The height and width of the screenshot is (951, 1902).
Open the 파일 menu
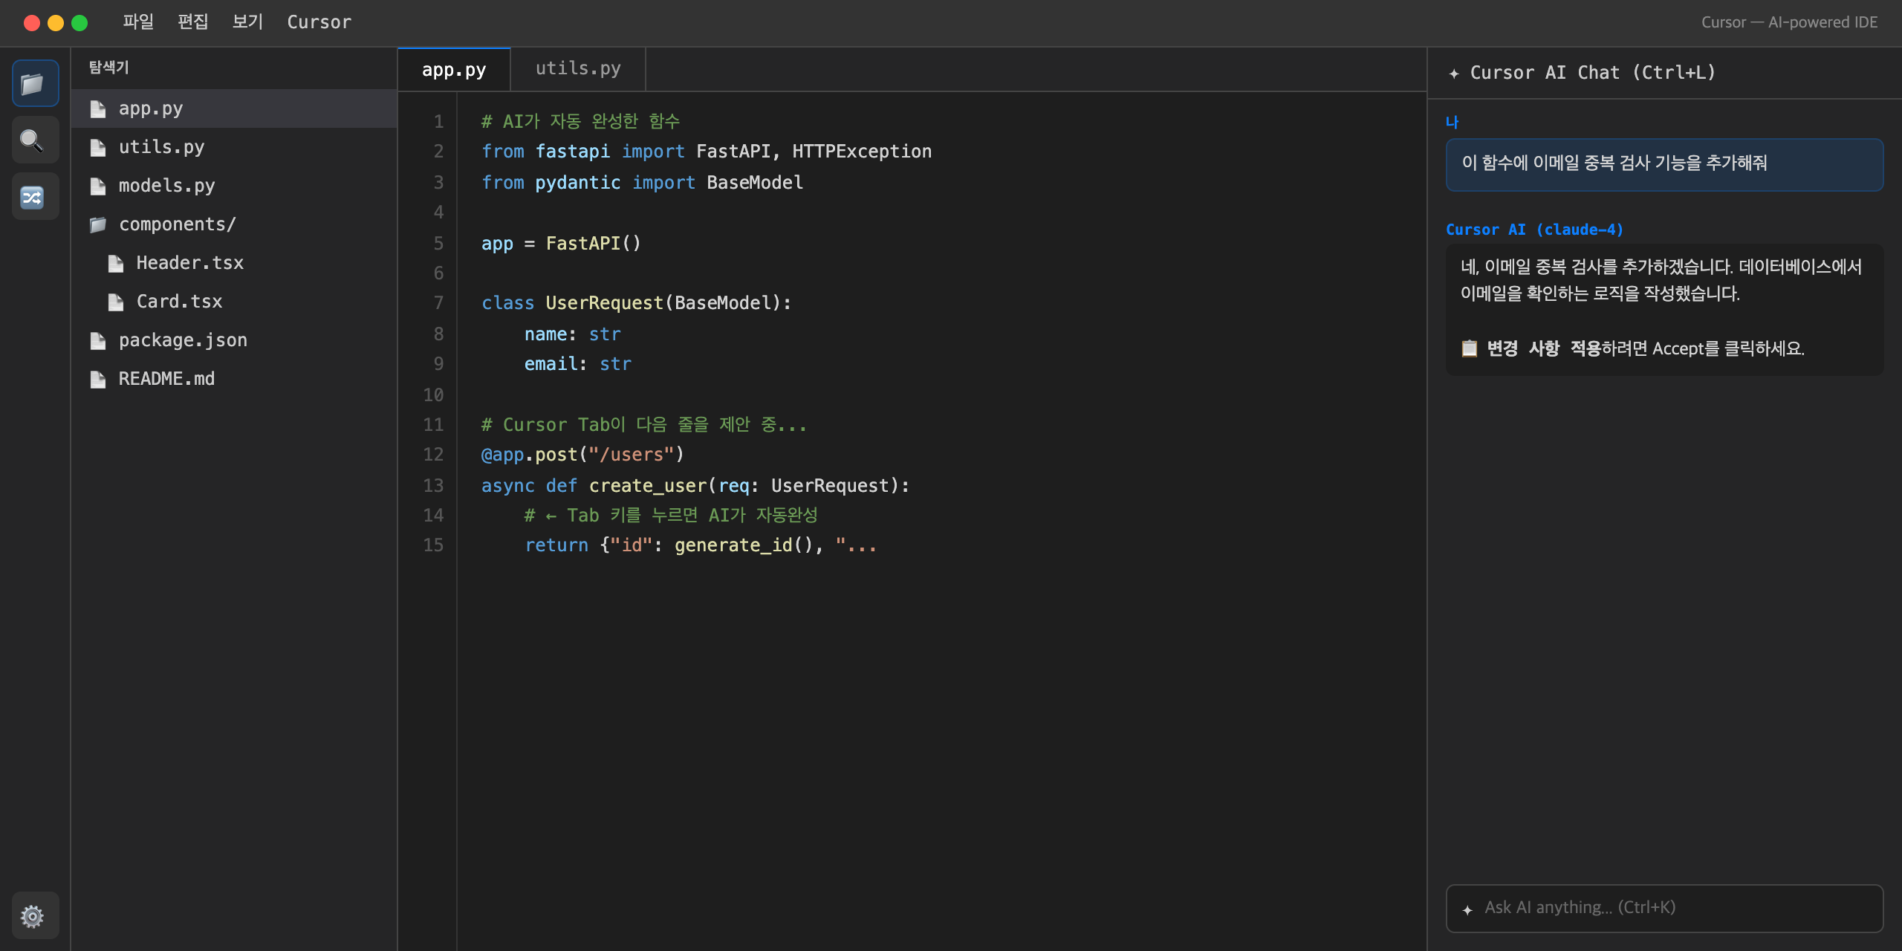[x=138, y=22]
